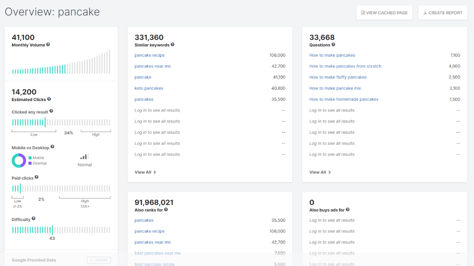Select How to make homemade pancakes
The height and width of the screenshot is (266, 474).
pyautogui.click(x=344, y=99)
